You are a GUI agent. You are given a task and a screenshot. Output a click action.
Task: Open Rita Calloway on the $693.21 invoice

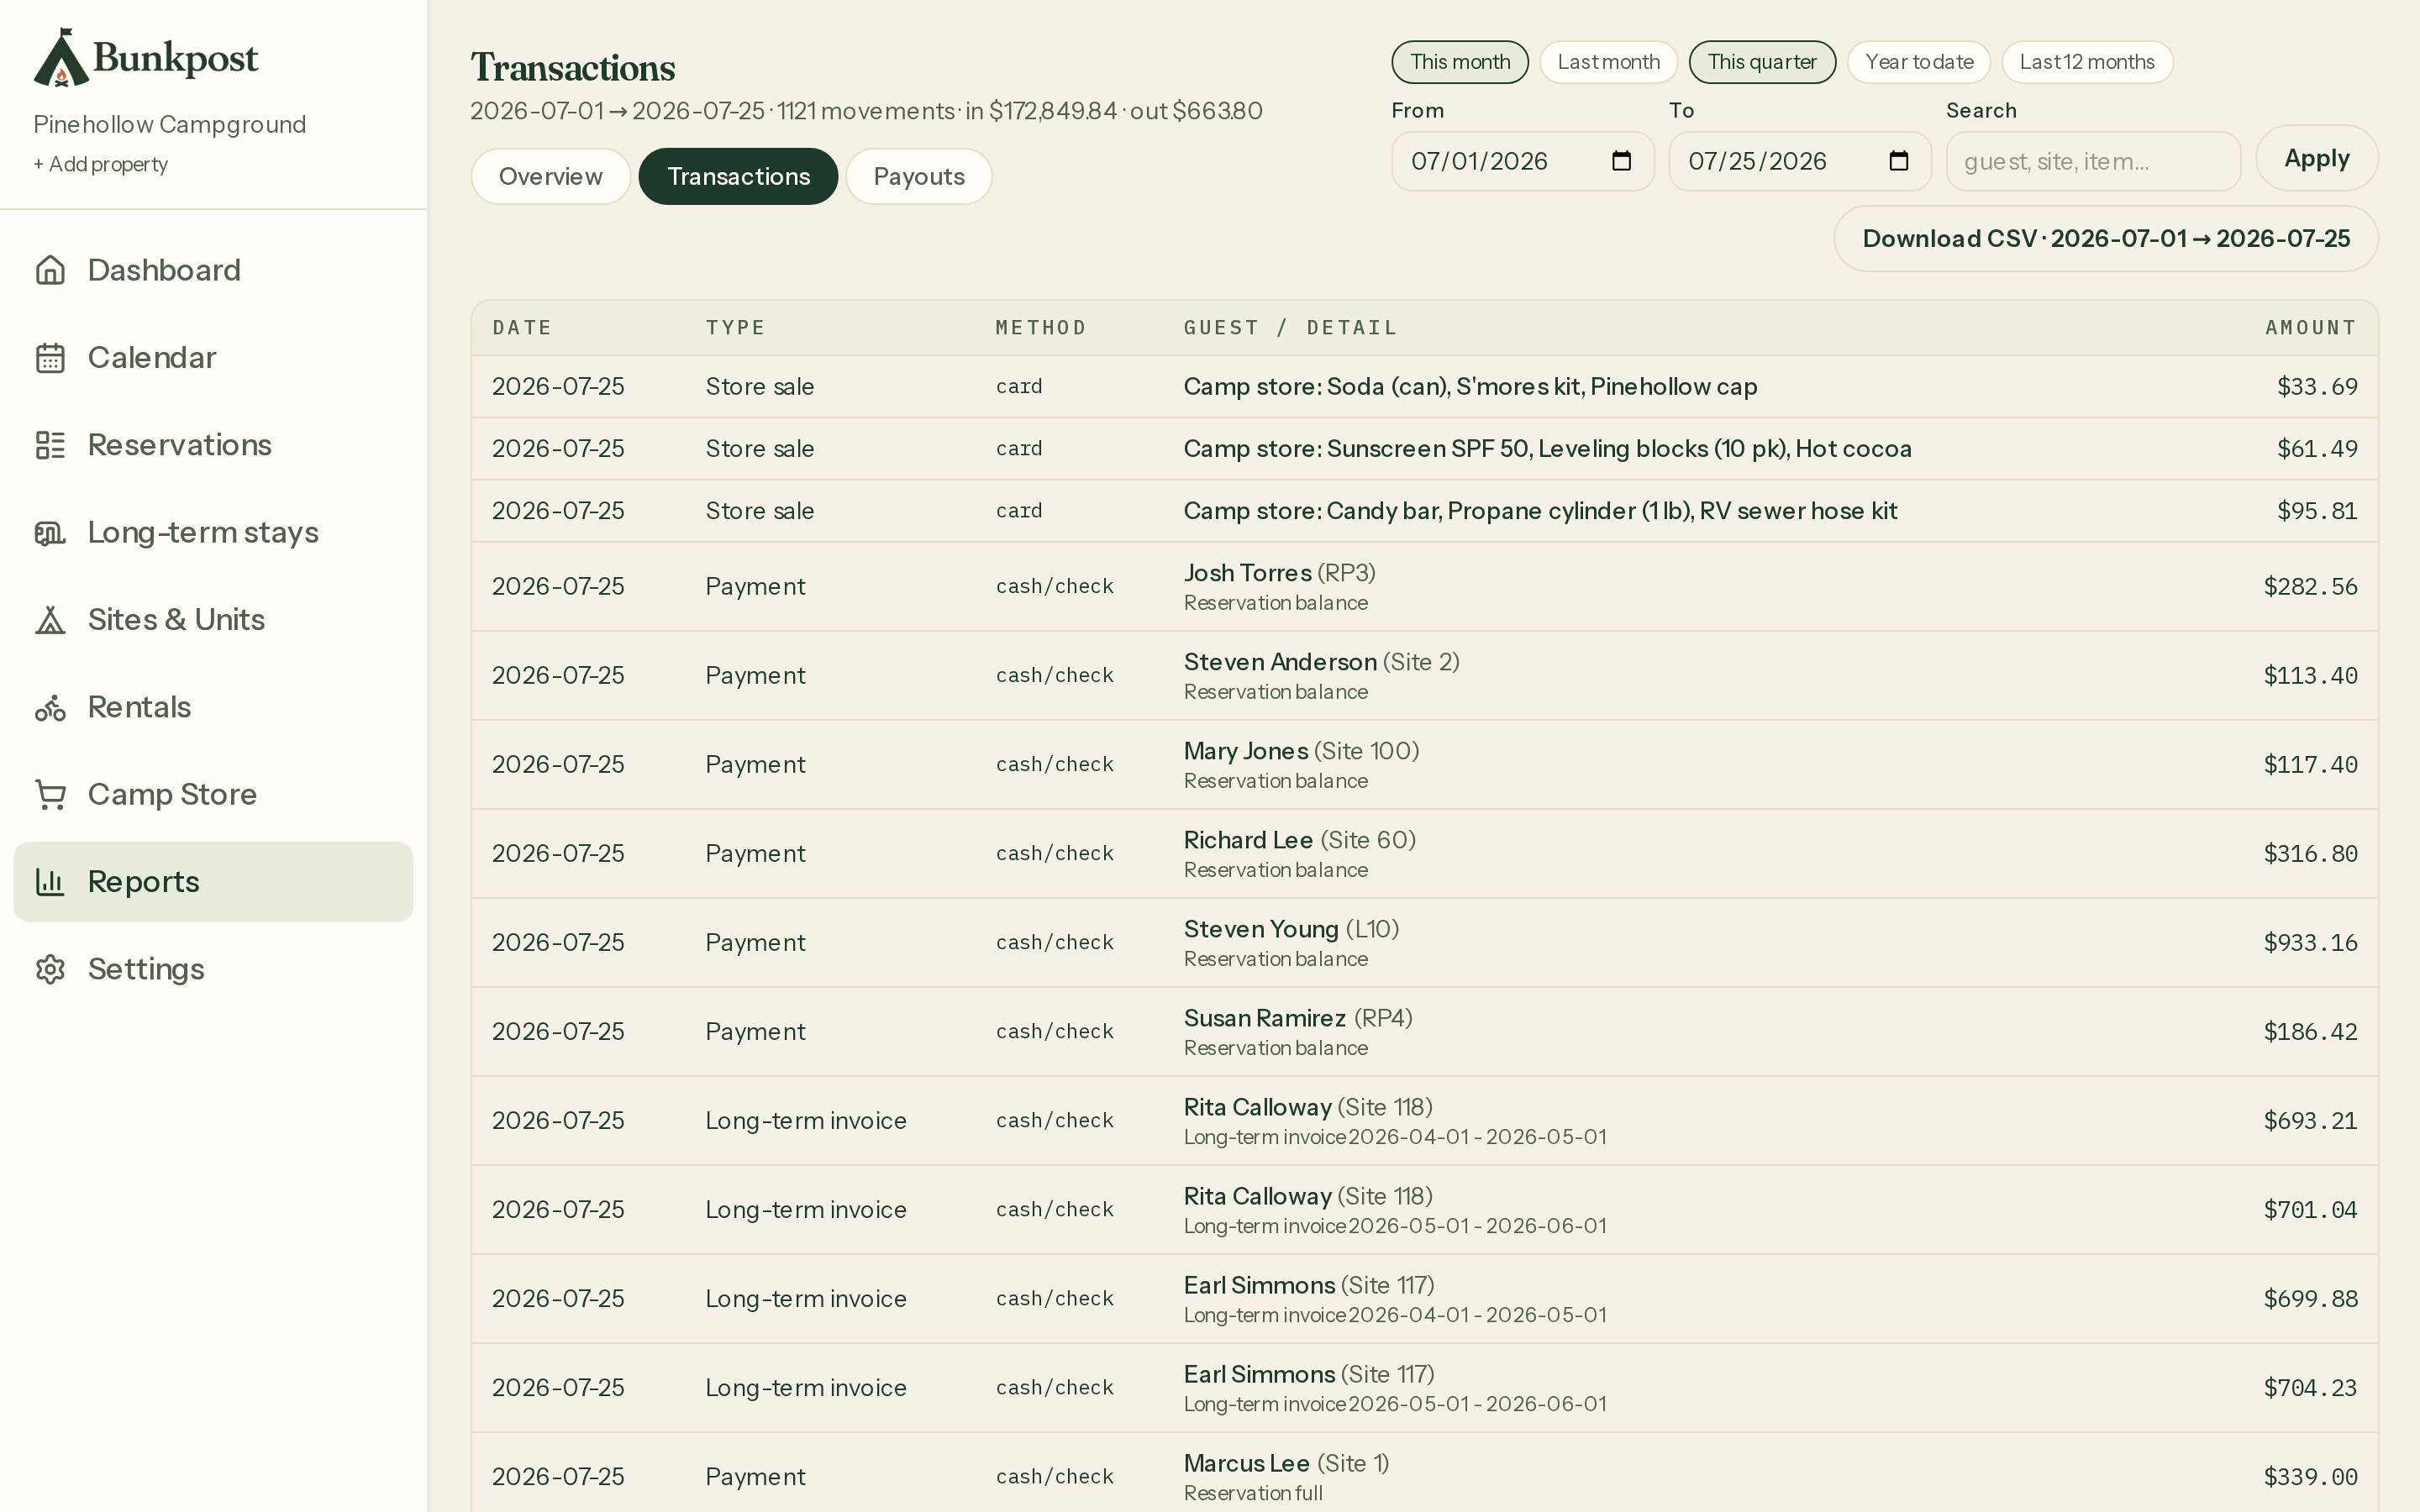(x=1257, y=1107)
